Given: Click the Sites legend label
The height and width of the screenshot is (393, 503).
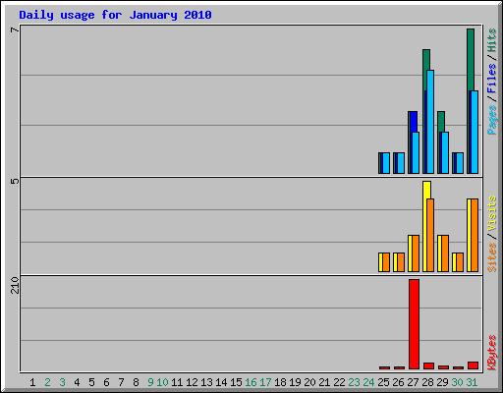Looking at the screenshot, I should (492, 257).
